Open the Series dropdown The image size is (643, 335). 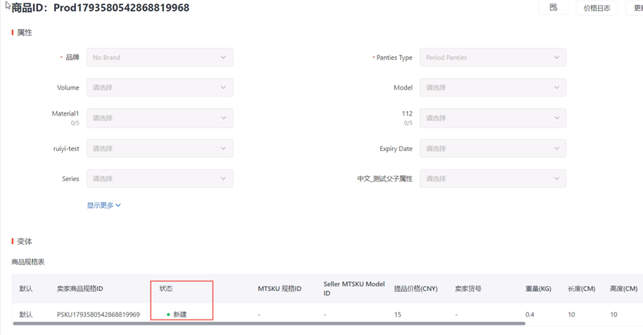[x=160, y=178]
